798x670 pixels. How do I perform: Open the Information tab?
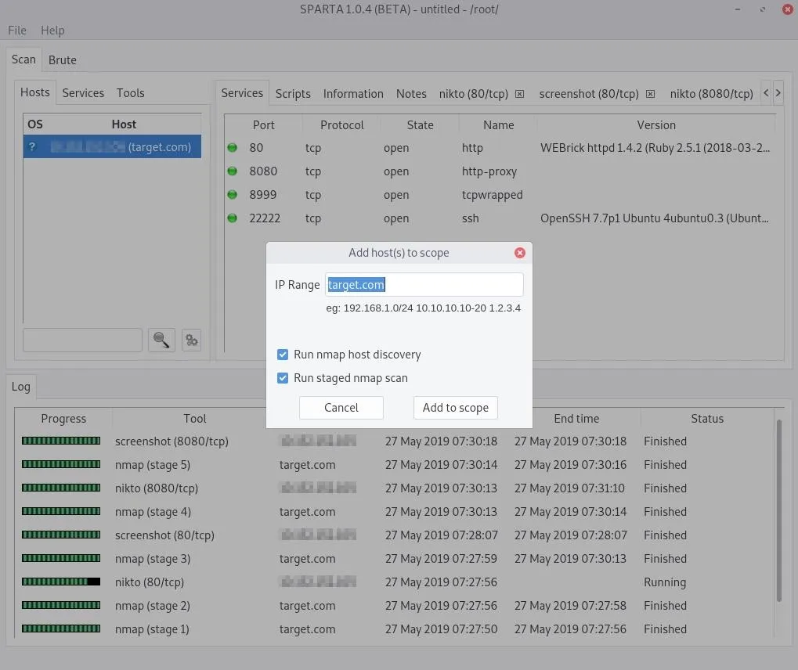[353, 94]
